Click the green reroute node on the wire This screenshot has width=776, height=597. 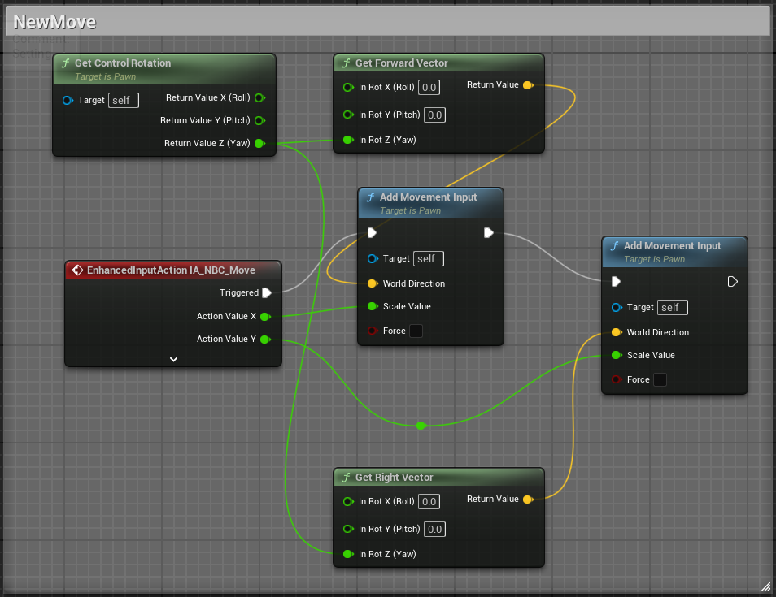click(x=421, y=426)
